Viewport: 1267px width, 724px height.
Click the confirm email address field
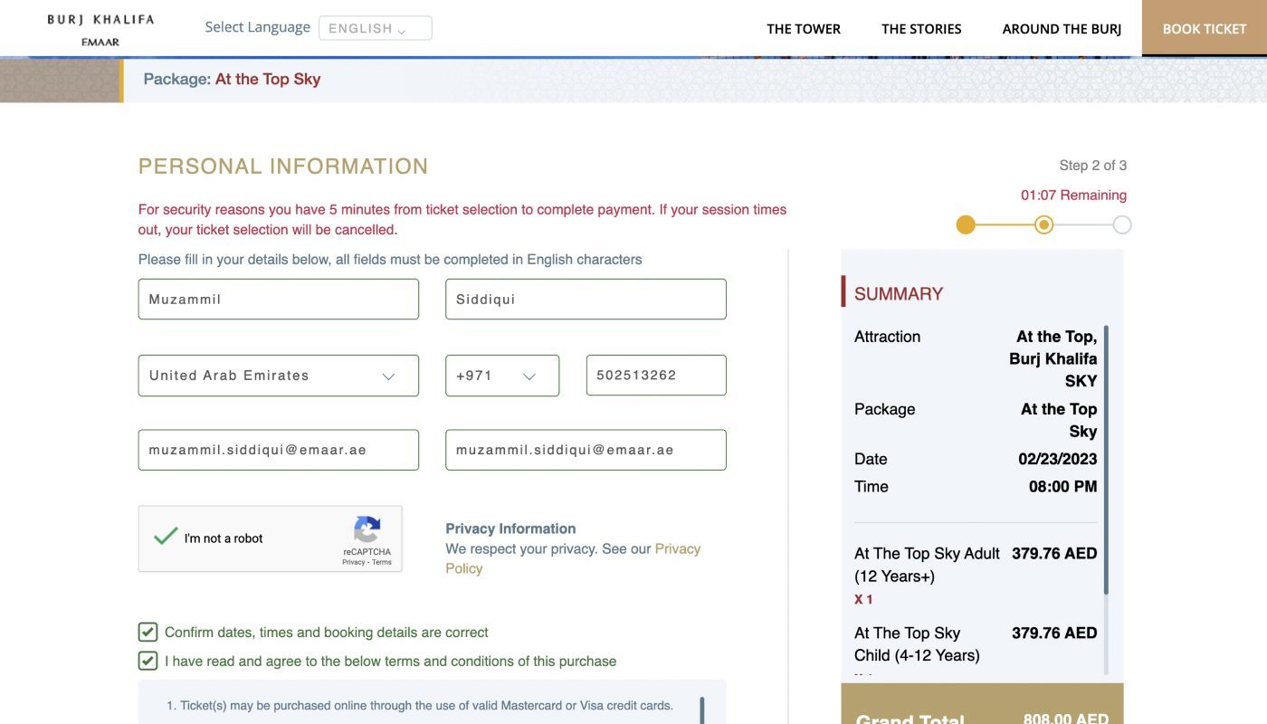[x=586, y=450]
